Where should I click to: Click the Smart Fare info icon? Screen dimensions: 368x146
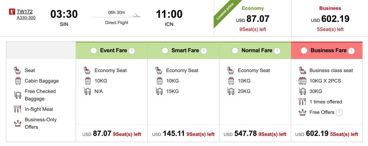pos(204,51)
